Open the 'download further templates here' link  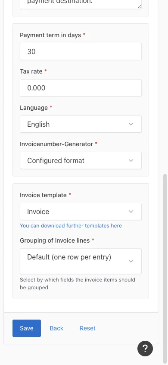(71, 226)
